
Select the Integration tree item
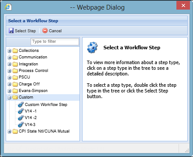(28, 64)
